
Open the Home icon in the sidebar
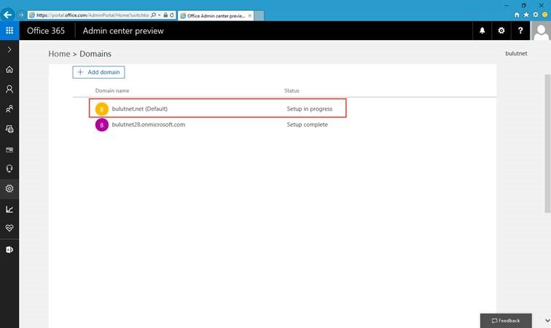[9, 69]
